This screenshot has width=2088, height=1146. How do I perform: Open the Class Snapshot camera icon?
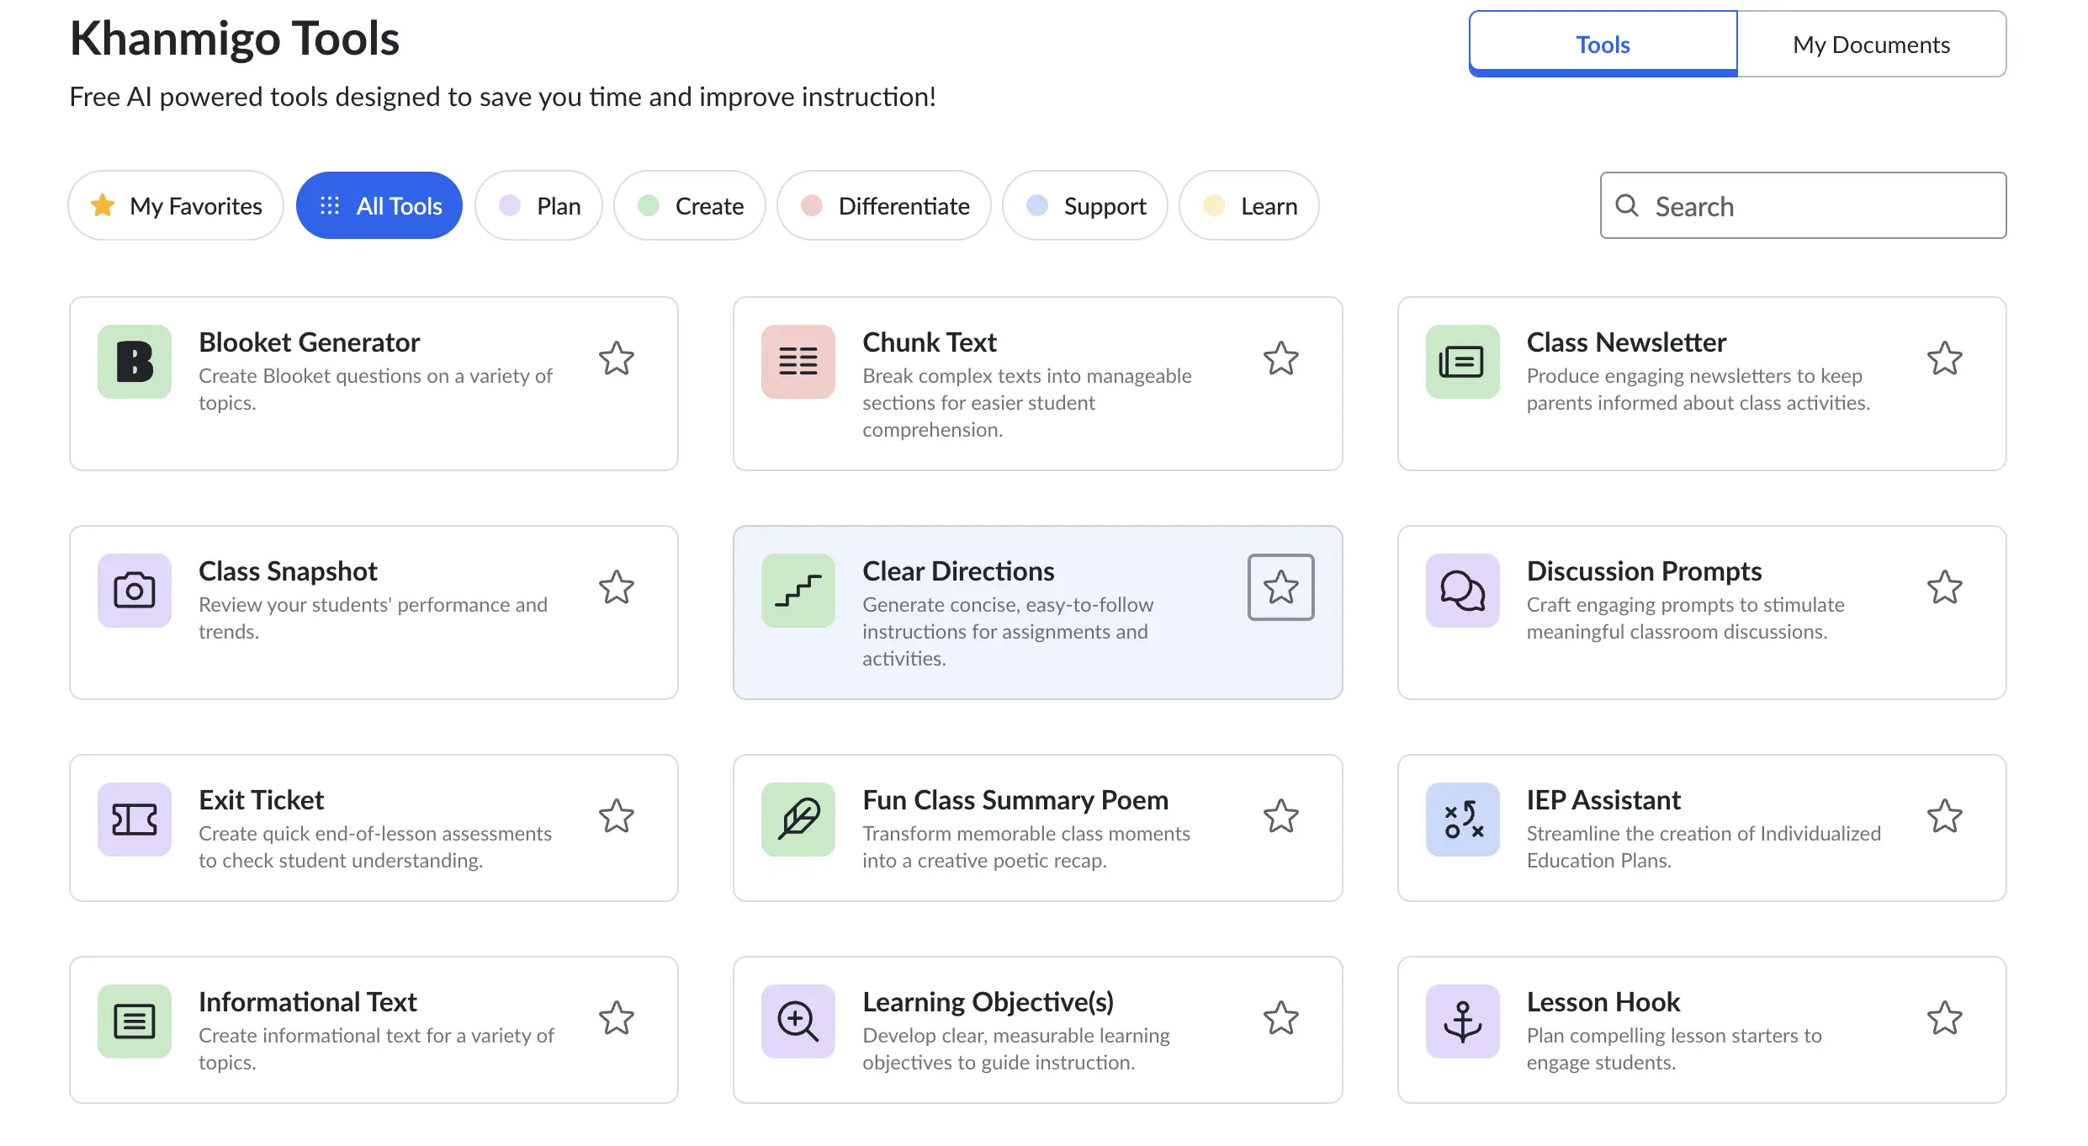tap(135, 591)
